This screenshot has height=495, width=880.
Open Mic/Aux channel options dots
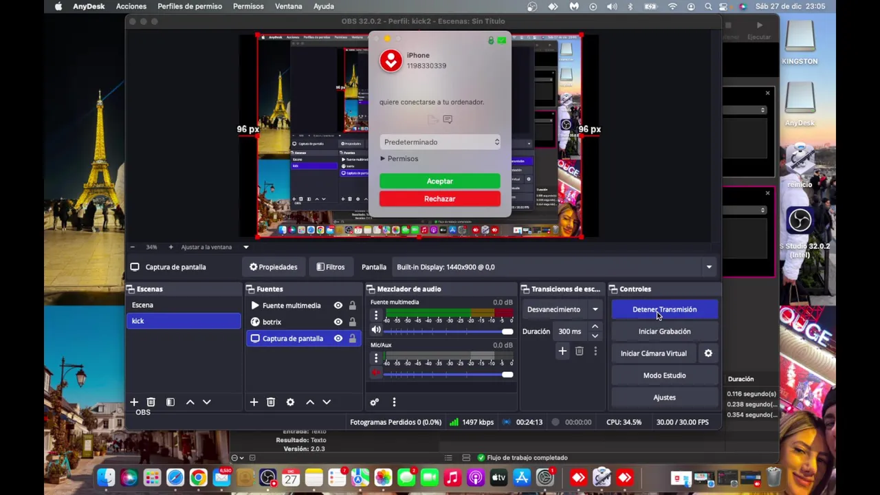click(375, 358)
